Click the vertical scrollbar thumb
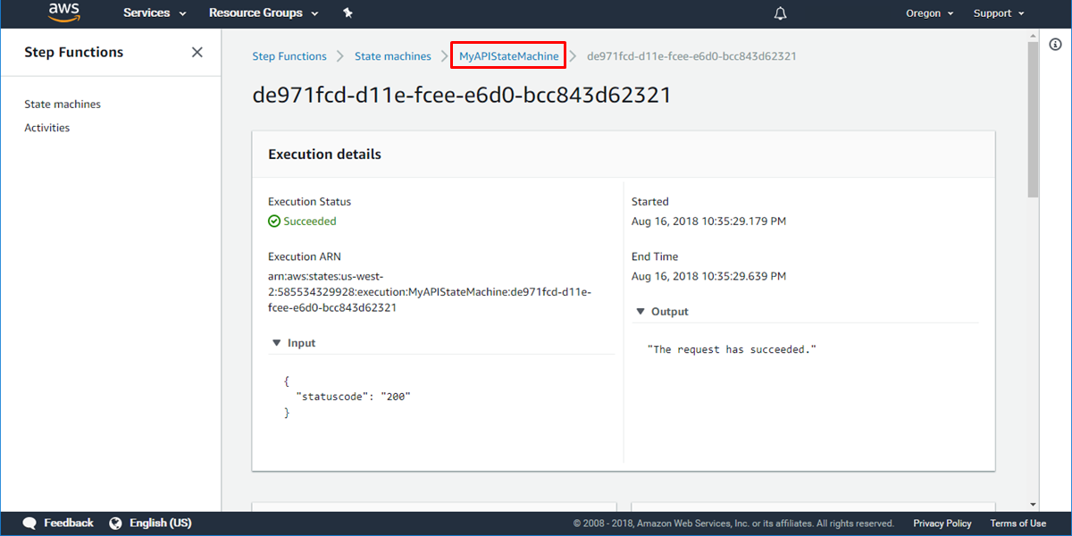This screenshot has width=1072, height=536. point(1033,119)
